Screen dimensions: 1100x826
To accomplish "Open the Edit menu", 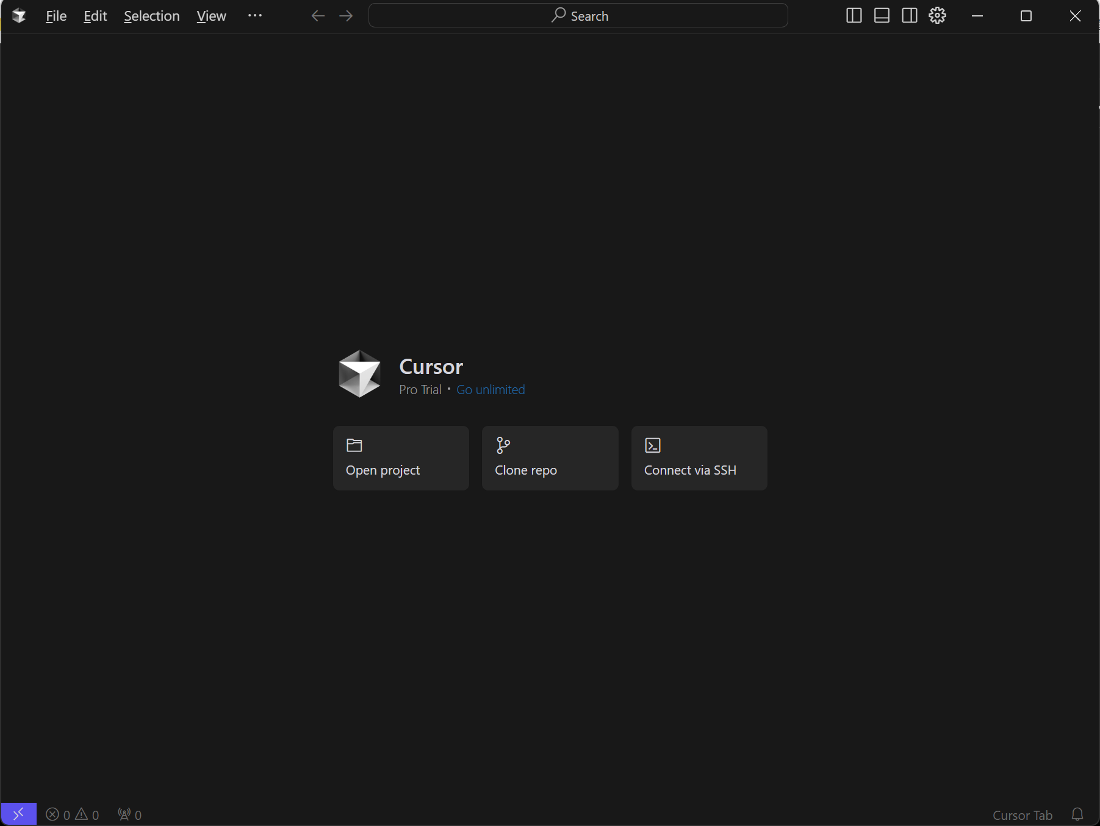I will 95,16.
